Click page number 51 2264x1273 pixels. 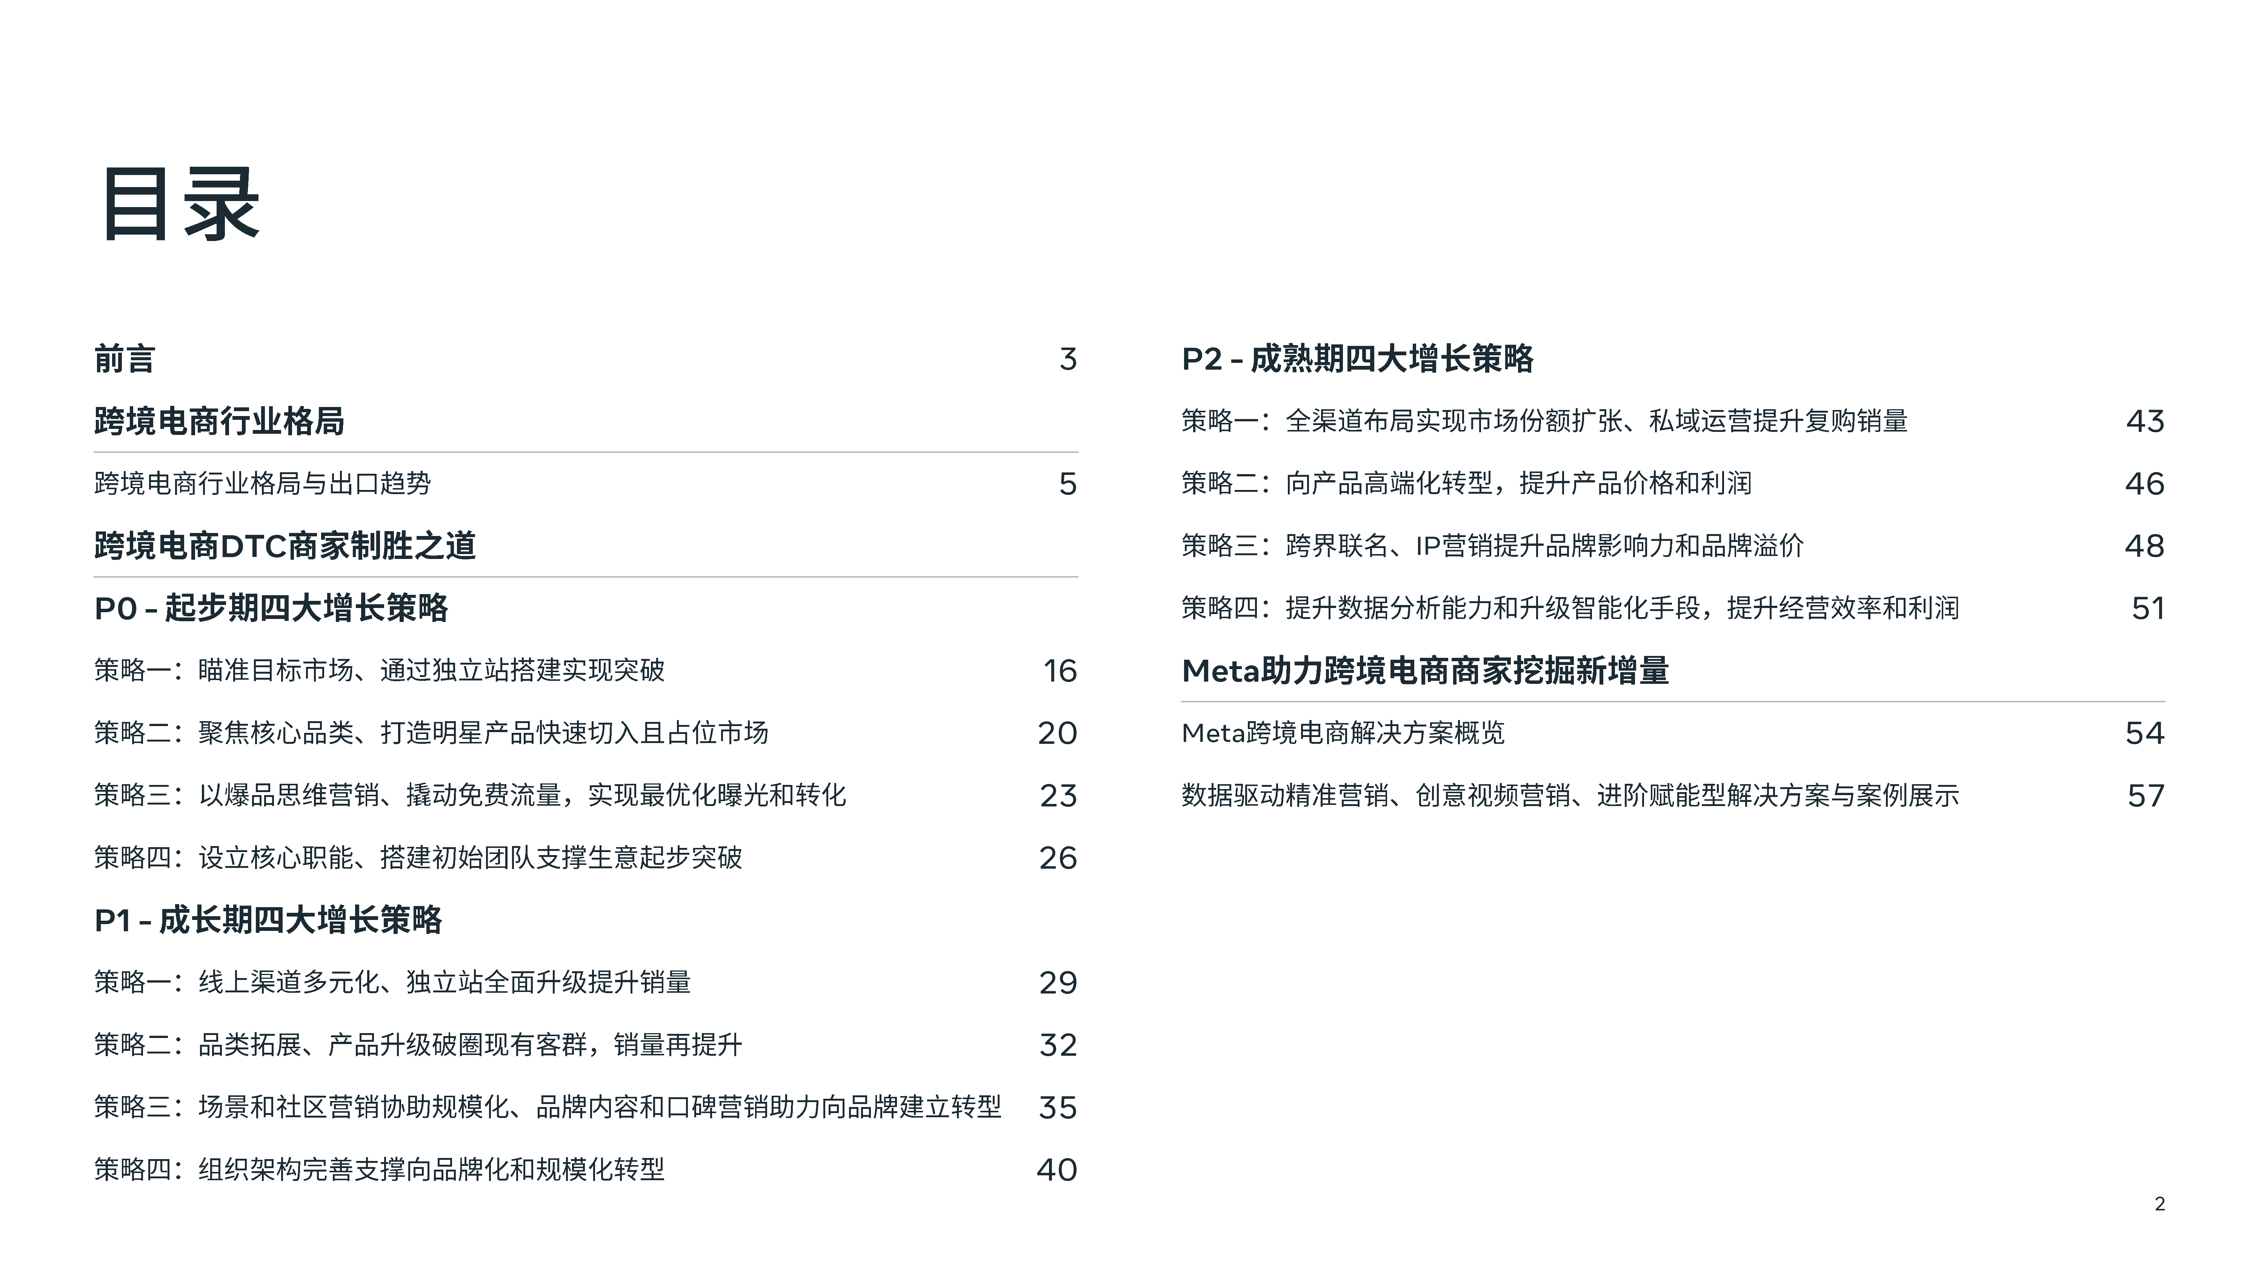[2148, 608]
